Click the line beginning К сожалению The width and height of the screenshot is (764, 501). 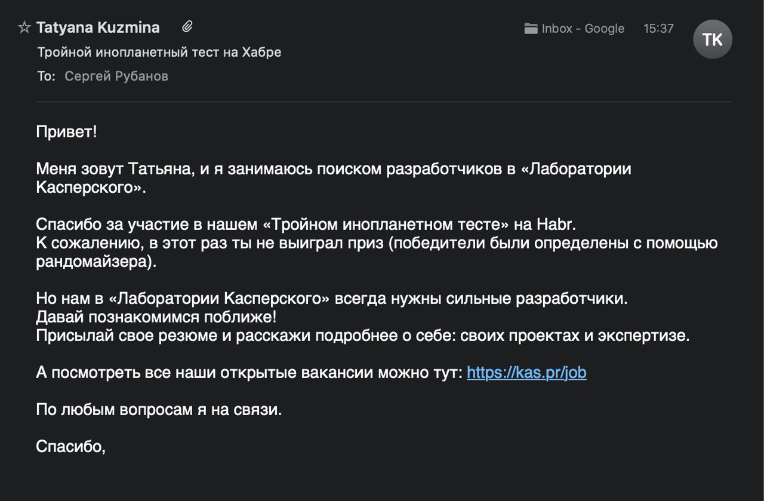(x=377, y=244)
